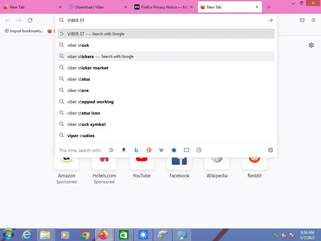The image size is (321, 241).
Task: Search bookmarks using star icon
Action: tap(174, 150)
